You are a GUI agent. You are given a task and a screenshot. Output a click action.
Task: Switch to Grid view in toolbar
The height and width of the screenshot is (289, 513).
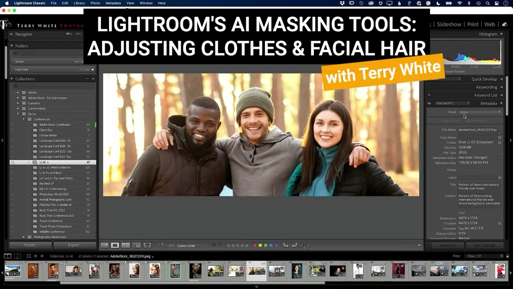[105, 245]
